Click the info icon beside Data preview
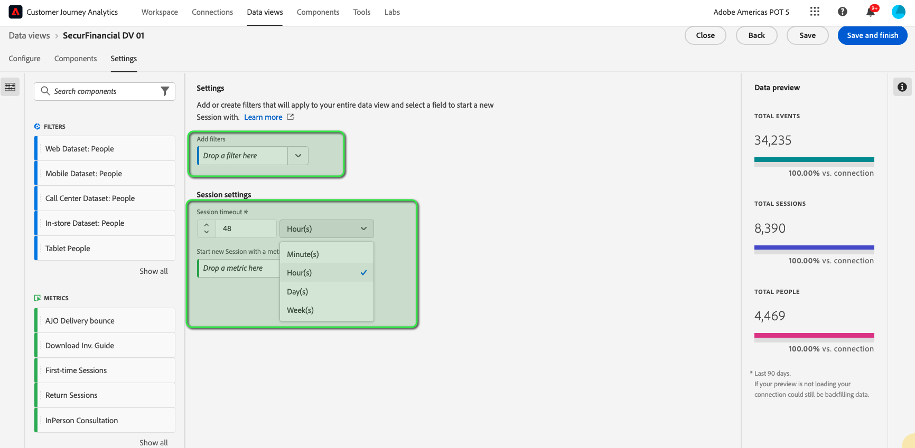 pyautogui.click(x=902, y=87)
